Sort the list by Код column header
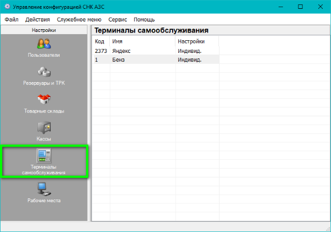Screen dimensions: 331x232 click(100, 41)
